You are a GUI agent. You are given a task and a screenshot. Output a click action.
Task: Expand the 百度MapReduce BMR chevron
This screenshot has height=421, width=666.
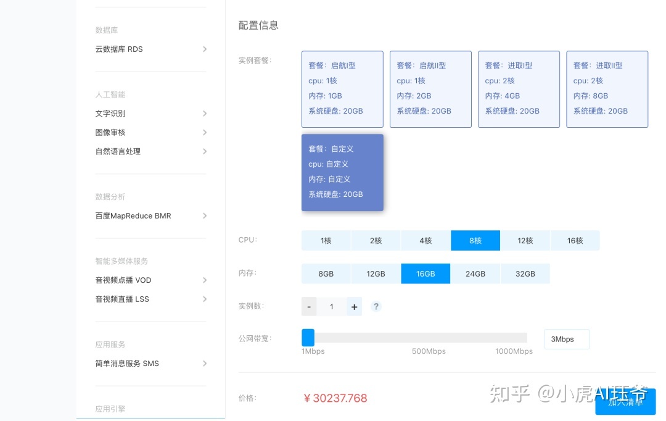205,215
